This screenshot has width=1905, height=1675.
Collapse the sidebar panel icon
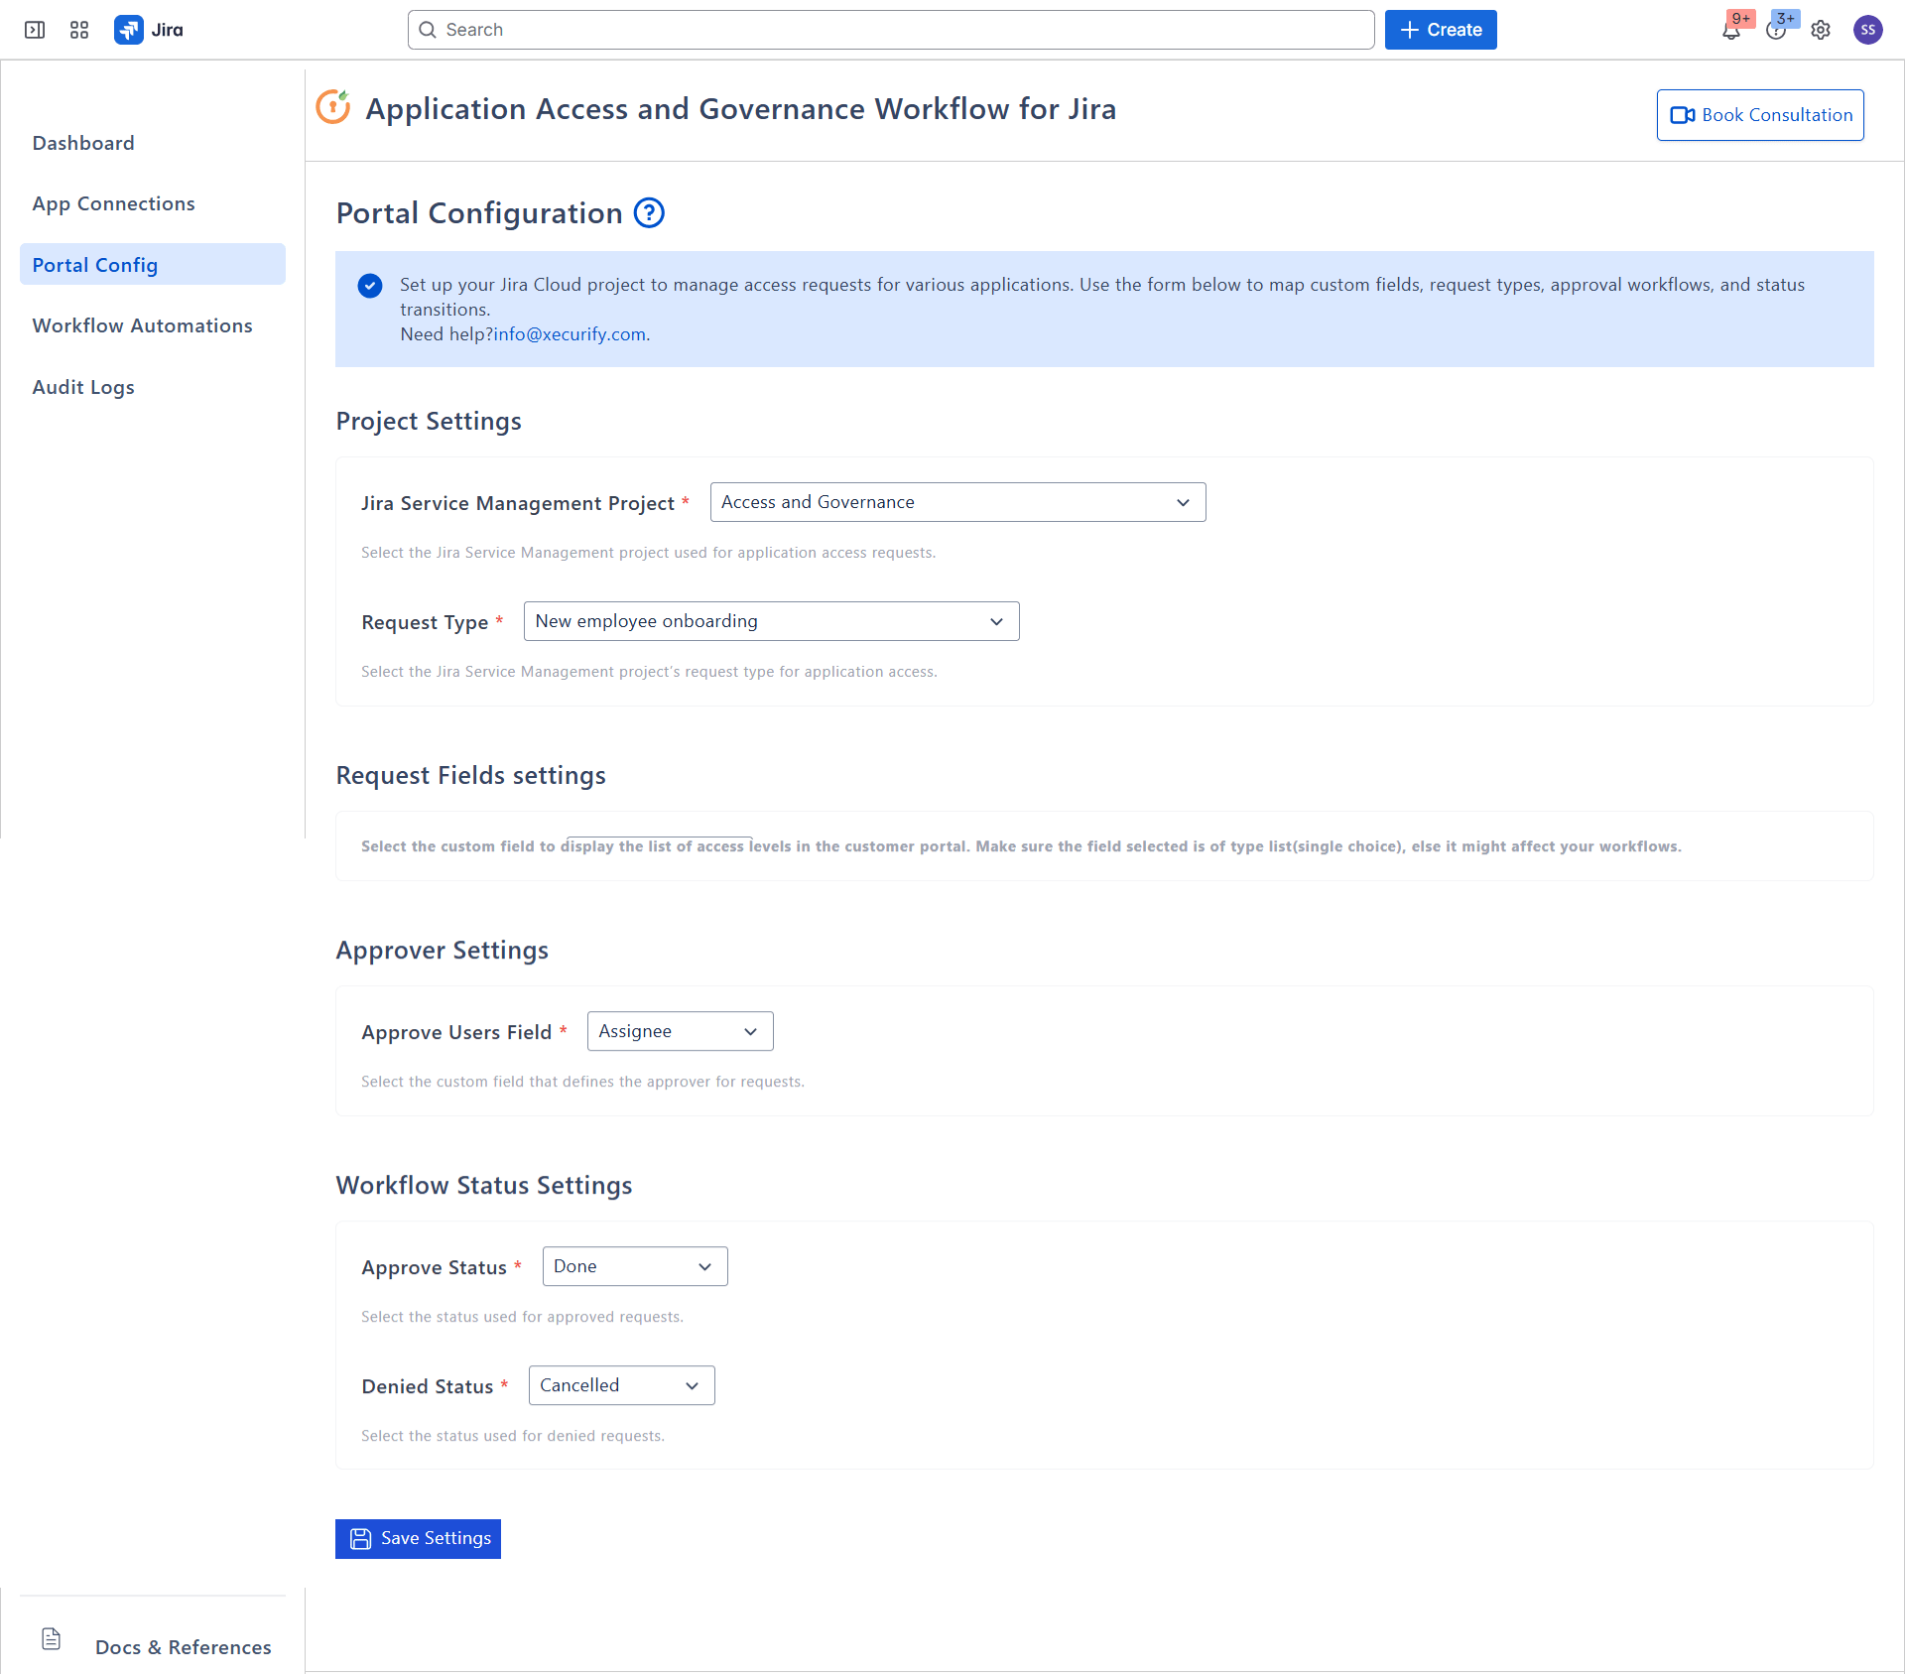35,30
